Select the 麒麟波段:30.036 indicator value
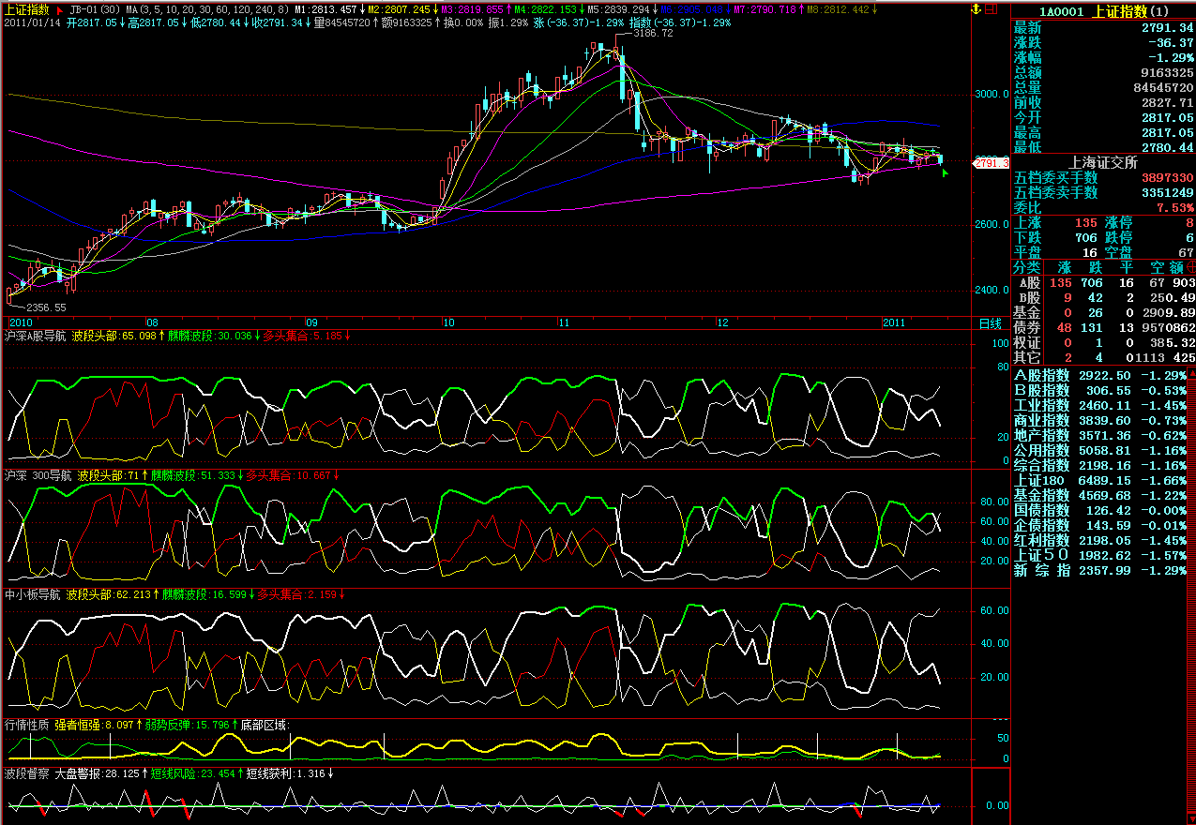The image size is (1196, 825). 210,336
